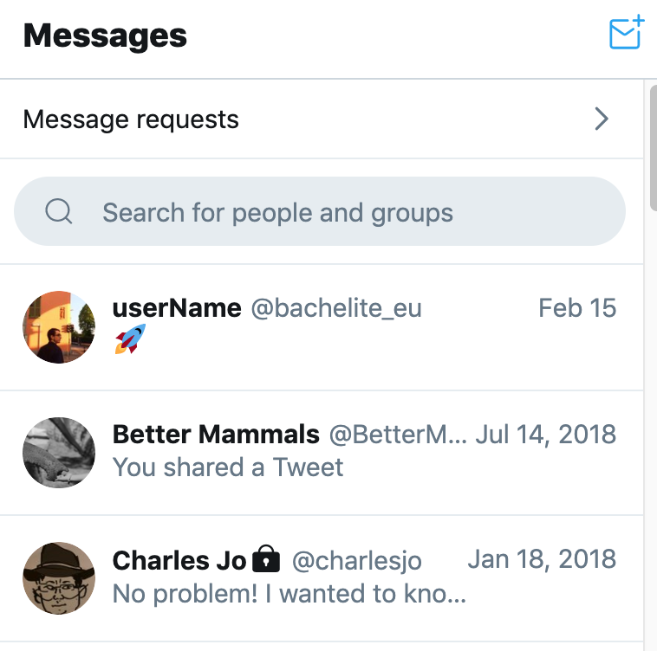Open the Charles Jo conversation
Image resolution: width=657 pixels, height=651 pixels.
[x=322, y=578]
